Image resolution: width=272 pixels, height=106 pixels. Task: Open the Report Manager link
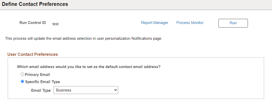click(x=155, y=23)
